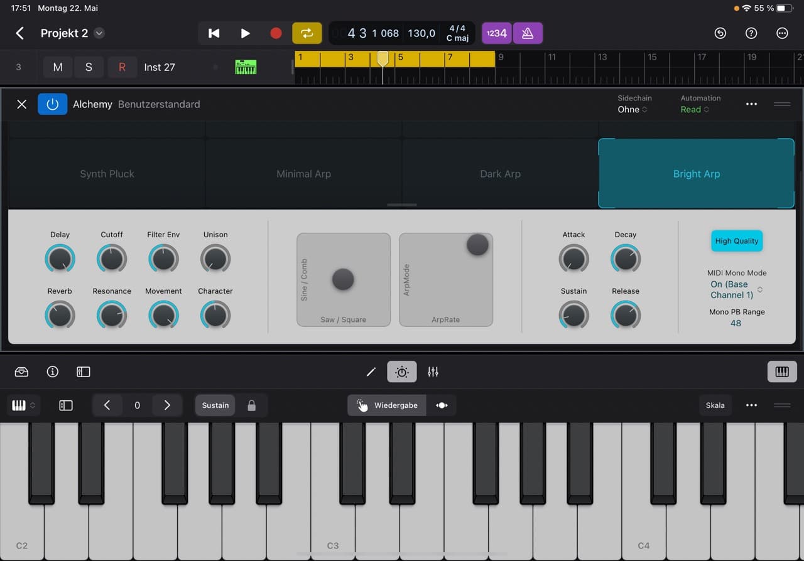
Task: Open the Projekt 2 dropdown chevron
Action: [99, 33]
